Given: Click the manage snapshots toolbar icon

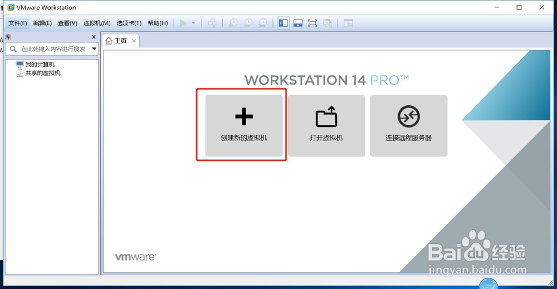Looking at the screenshot, I should click(262, 23).
